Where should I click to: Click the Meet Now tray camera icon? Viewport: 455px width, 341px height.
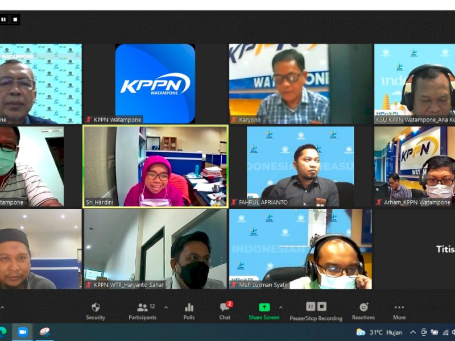pyautogui.click(x=424, y=332)
